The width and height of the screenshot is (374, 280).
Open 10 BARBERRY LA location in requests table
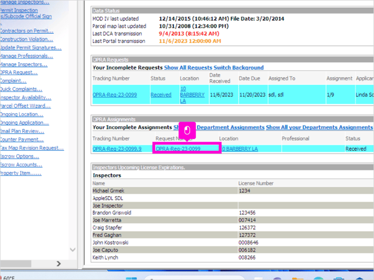click(x=192, y=95)
